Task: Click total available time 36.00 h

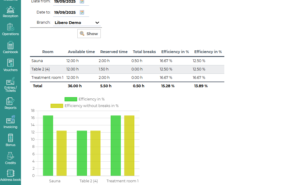Action: pyautogui.click(x=75, y=86)
